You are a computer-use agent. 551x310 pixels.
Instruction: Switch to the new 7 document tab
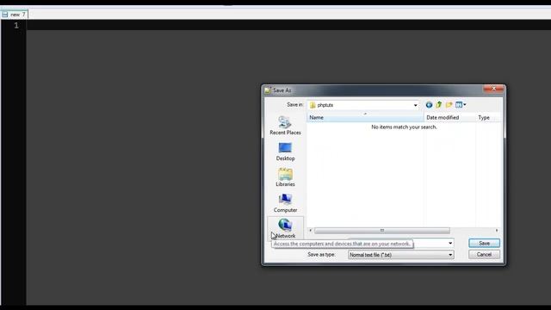[14, 15]
